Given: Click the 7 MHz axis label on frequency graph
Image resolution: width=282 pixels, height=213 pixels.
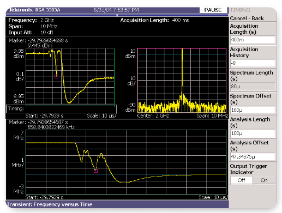Looking at the screenshot, I should click(19, 135).
